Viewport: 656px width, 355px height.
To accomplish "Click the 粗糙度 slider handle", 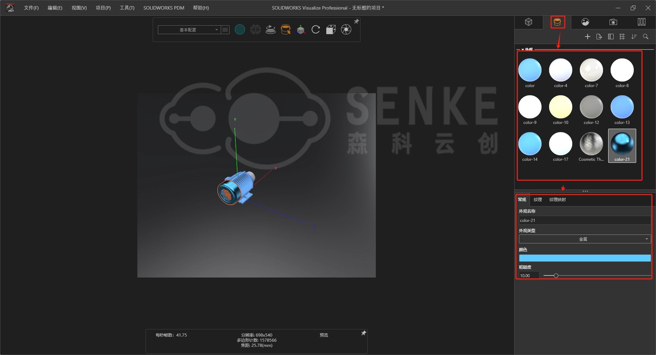I will pos(556,275).
